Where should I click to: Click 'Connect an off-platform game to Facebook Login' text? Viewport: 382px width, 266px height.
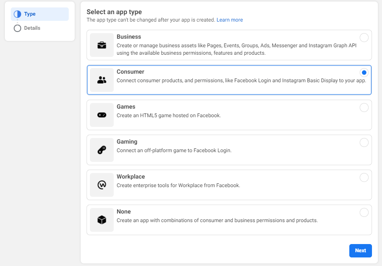174,150
